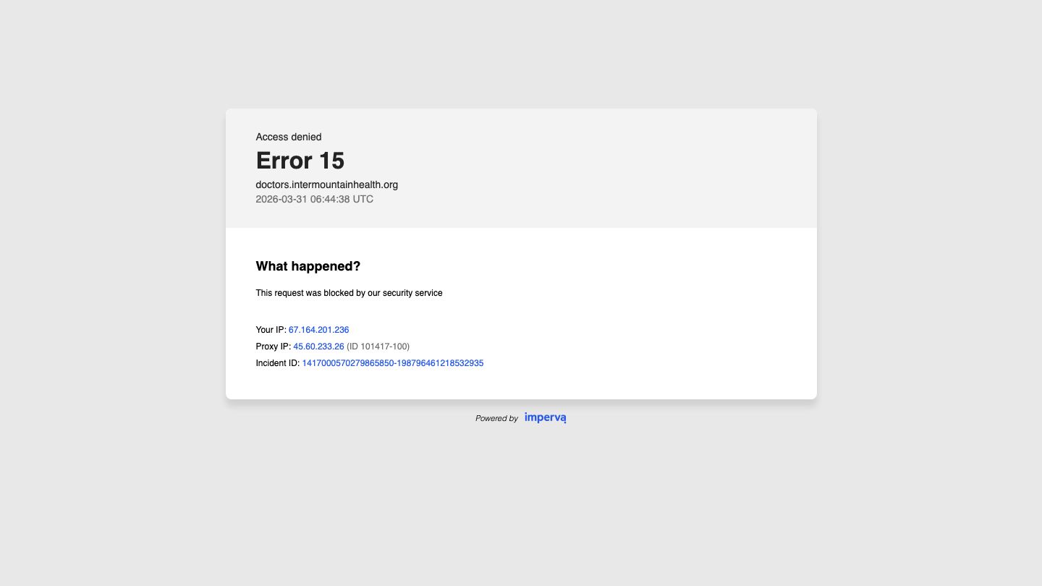Click the Powered by text
Screen dimensions: 1042x586
[496, 418]
